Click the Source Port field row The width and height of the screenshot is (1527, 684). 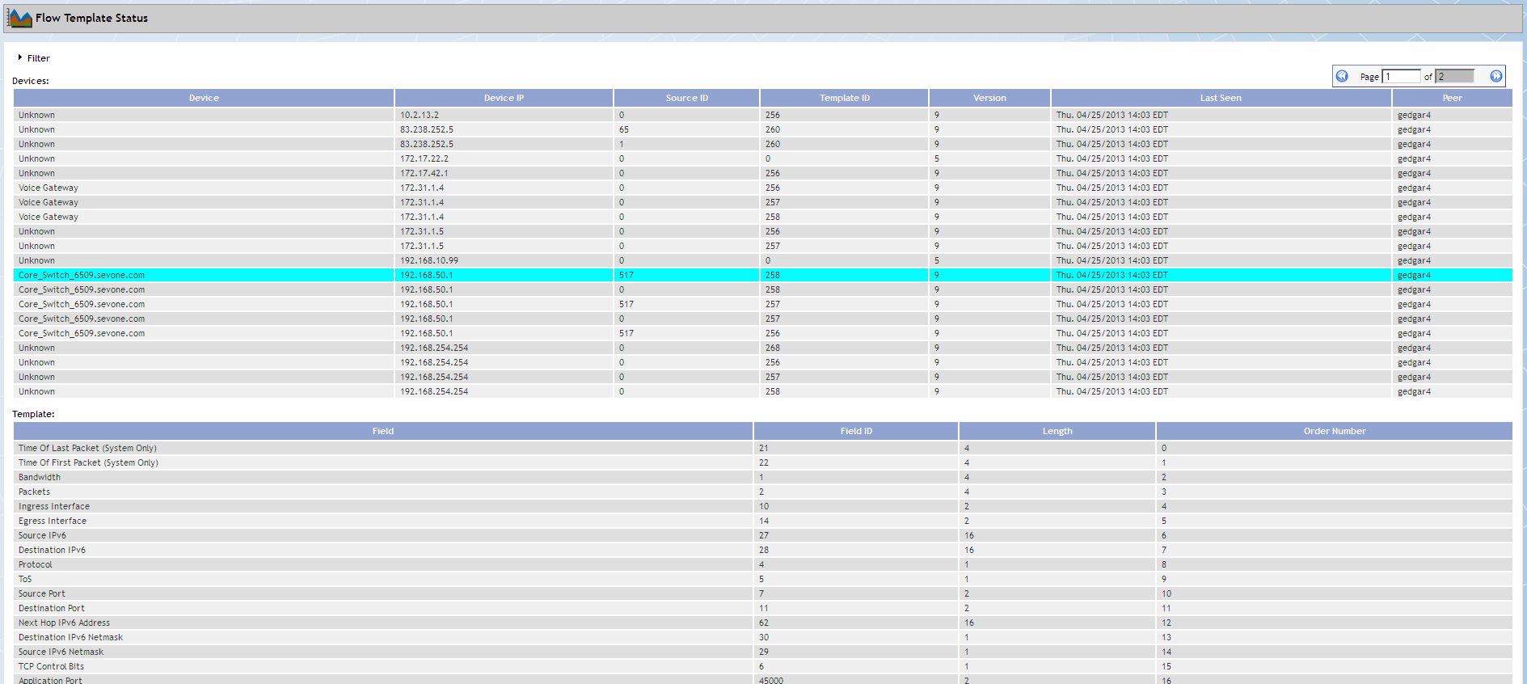point(763,593)
